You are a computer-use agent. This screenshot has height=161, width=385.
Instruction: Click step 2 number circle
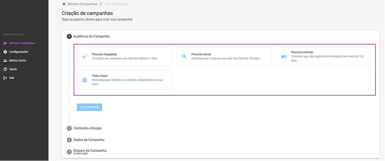coord(69,128)
